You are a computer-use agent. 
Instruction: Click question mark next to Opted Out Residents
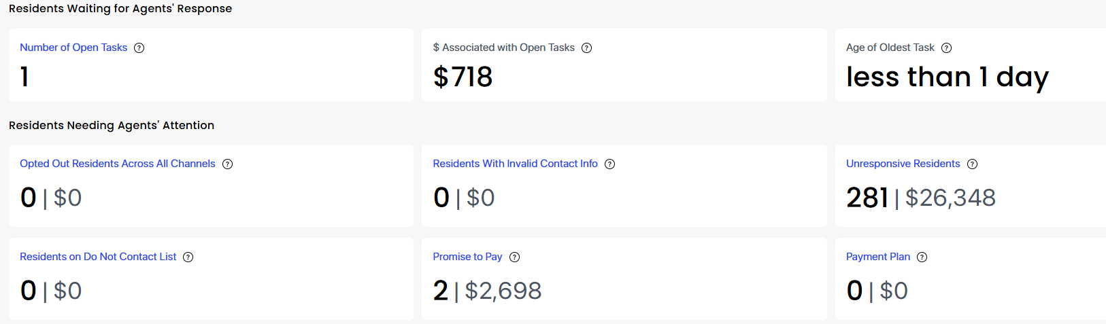[228, 164]
